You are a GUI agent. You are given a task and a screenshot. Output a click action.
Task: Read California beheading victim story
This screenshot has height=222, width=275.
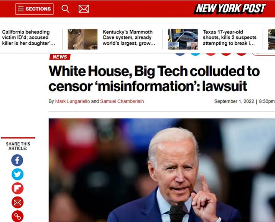coord(29,38)
